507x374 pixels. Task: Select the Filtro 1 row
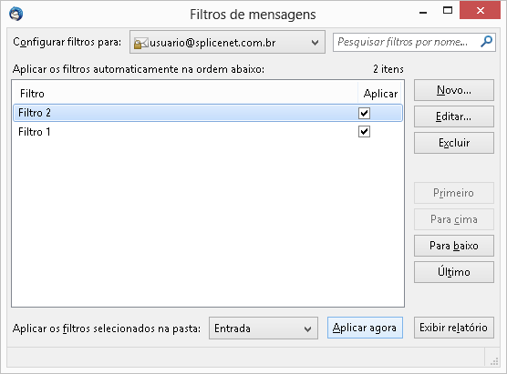[208, 132]
